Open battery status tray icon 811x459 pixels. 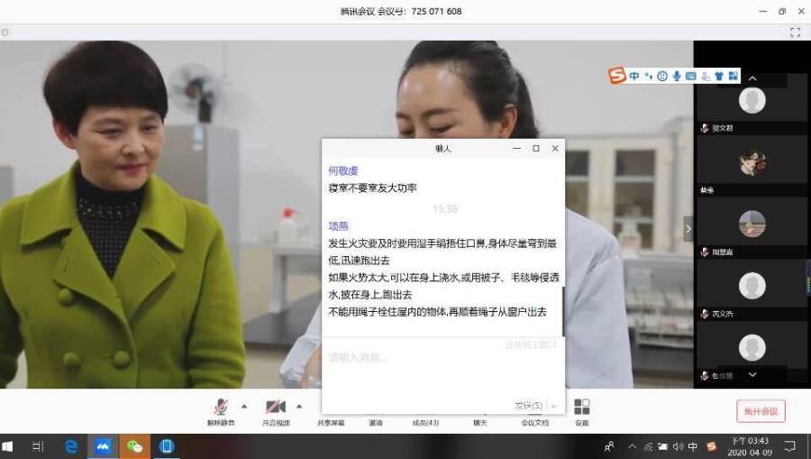tap(662, 446)
